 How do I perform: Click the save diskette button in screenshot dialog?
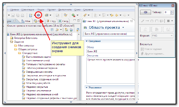pos(168,30)
